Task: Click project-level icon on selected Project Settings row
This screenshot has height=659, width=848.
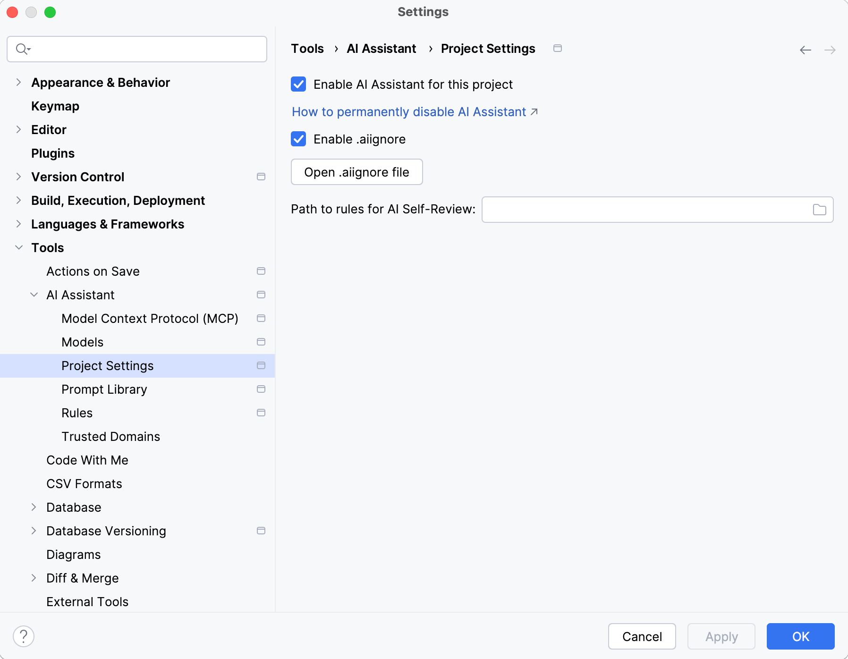Action: 261,365
